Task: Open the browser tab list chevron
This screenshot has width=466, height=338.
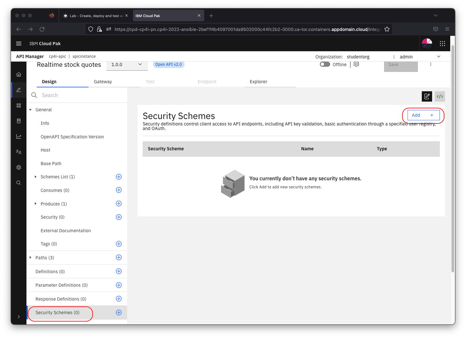Action: (x=436, y=15)
